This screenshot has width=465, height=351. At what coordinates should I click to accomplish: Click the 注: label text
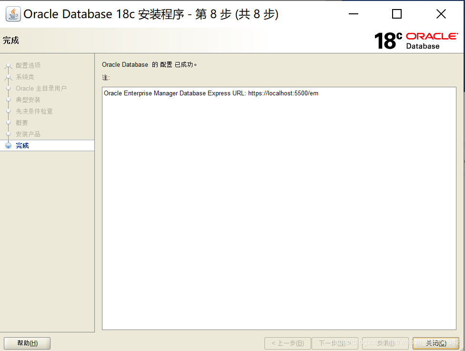point(106,78)
